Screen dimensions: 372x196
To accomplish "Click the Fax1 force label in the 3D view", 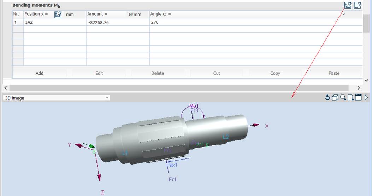I will pyautogui.click(x=172, y=165).
